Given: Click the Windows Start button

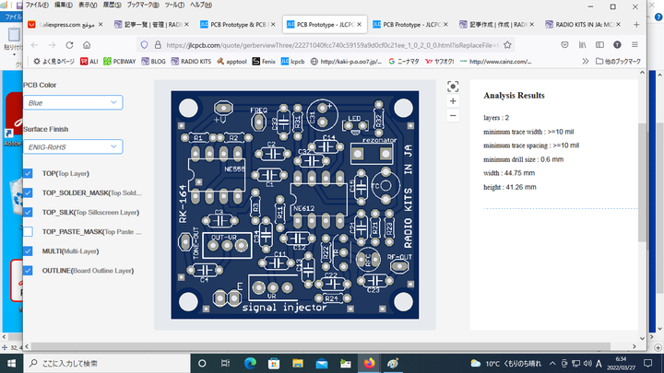Looking at the screenshot, I should tap(11, 363).
